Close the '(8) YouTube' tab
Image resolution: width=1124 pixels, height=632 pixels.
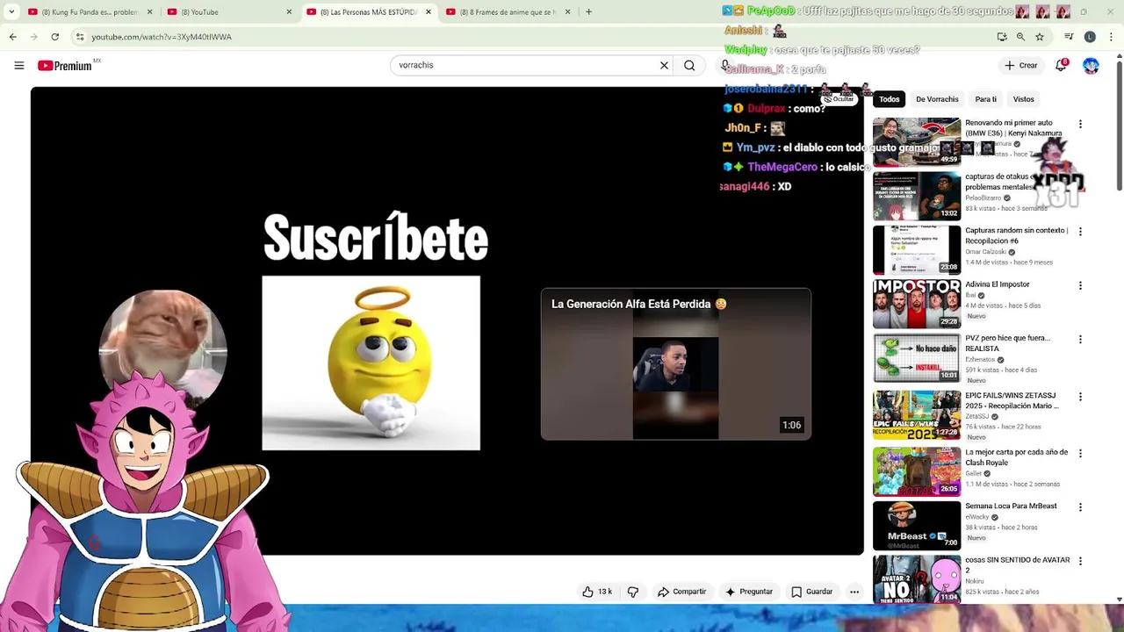coord(289,12)
